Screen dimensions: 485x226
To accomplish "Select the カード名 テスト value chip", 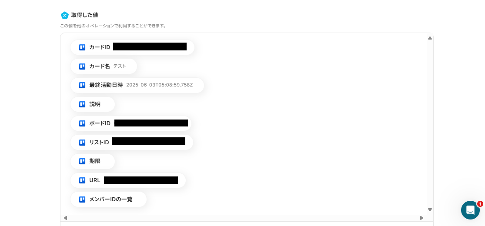I will point(104,66).
